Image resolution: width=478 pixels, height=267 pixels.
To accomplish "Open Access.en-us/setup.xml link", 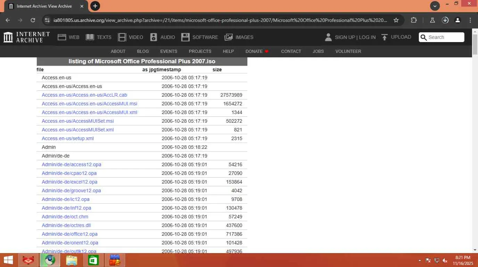I will pos(68,138).
